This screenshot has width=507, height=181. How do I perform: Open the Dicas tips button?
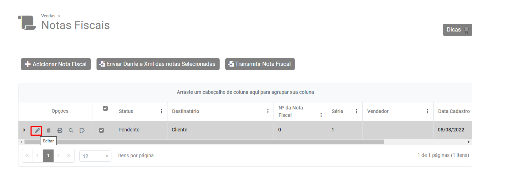tap(457, 30)
